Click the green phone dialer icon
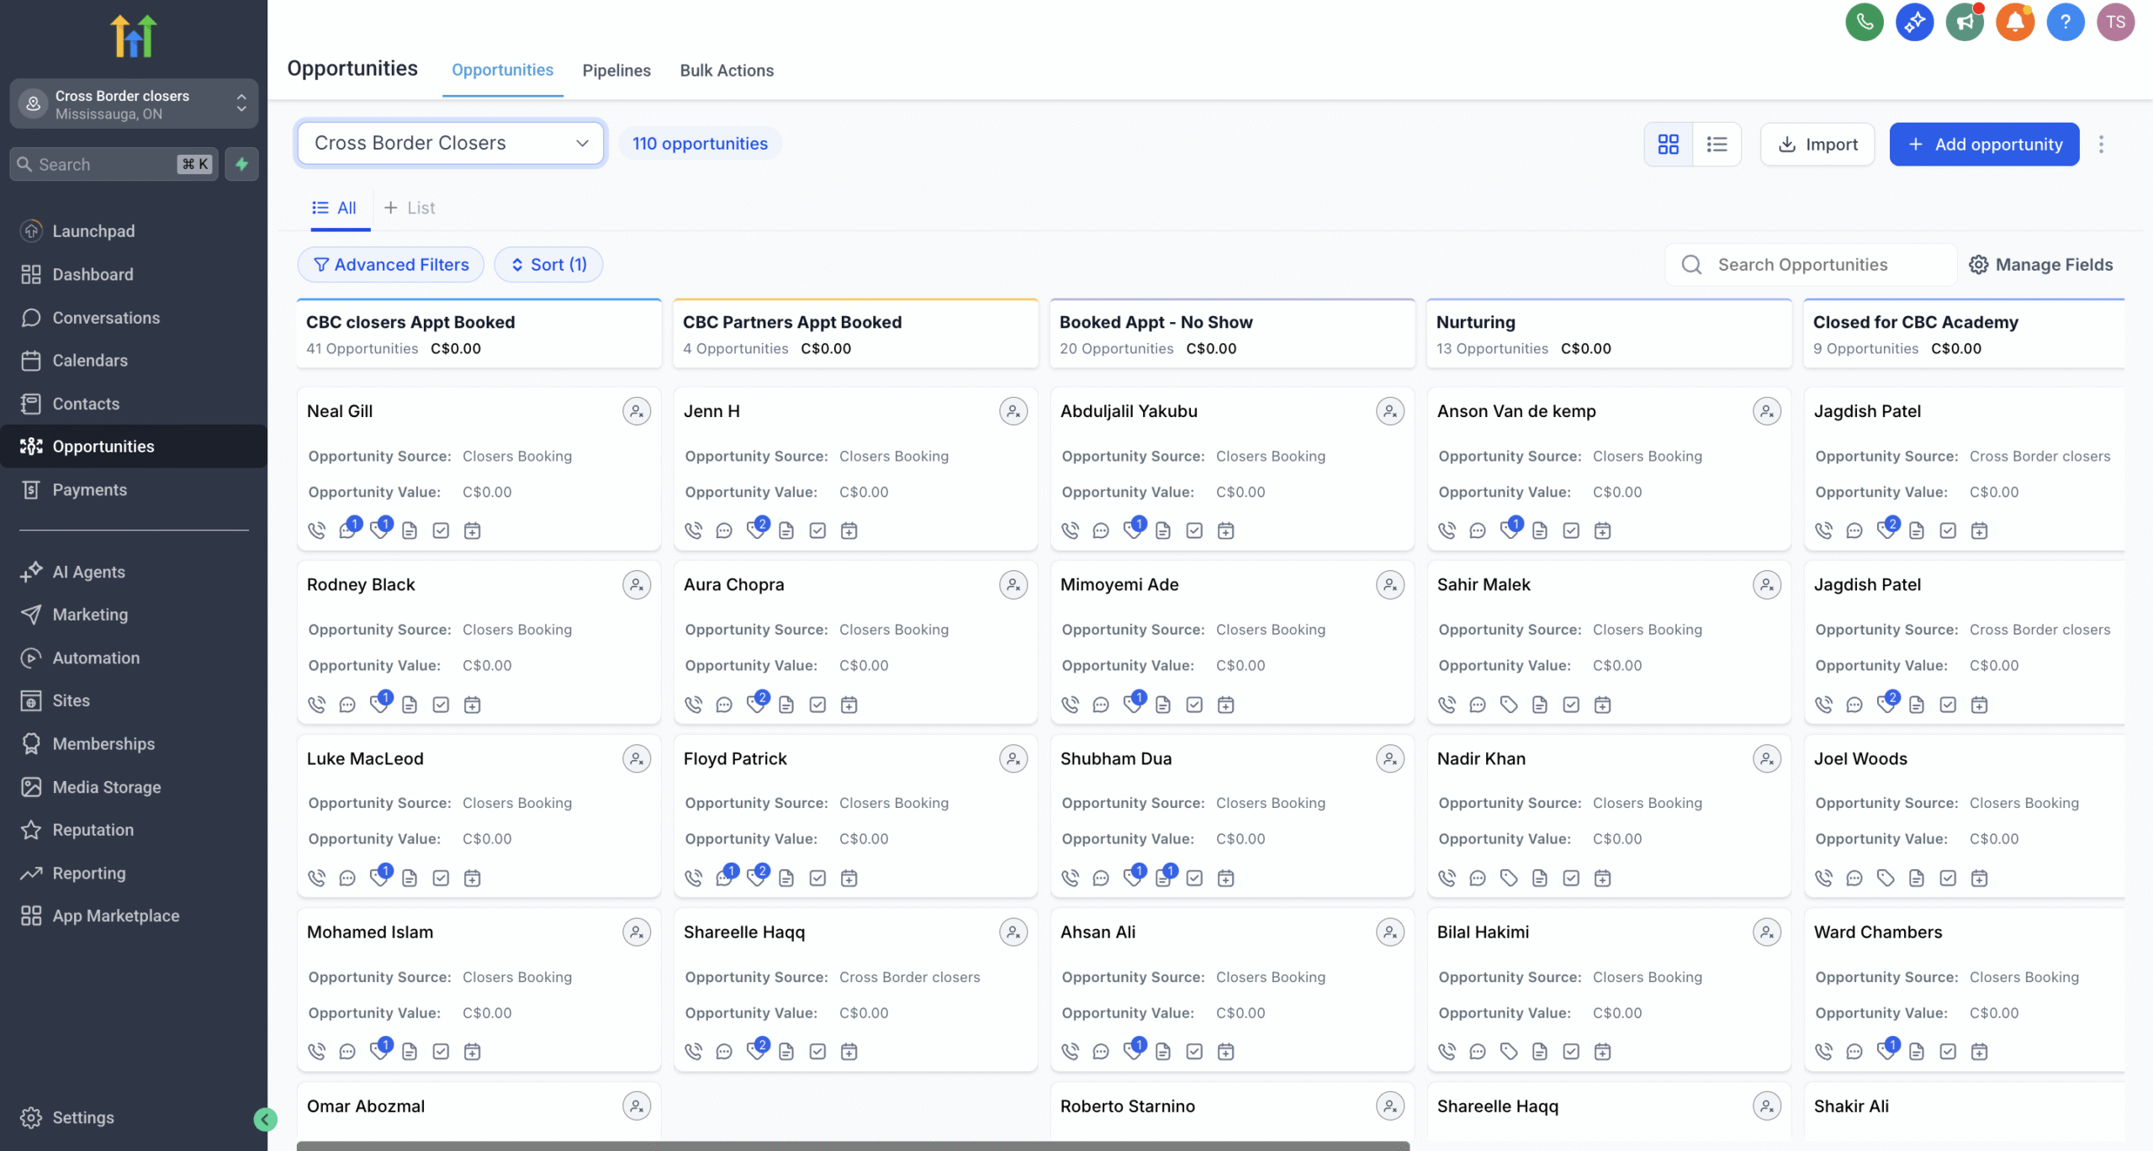This screenshot has height=1151, width=2153. click(1864, 22)
